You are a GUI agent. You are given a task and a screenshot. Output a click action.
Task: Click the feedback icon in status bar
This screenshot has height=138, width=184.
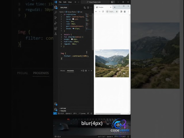click(x=88, y=113)
